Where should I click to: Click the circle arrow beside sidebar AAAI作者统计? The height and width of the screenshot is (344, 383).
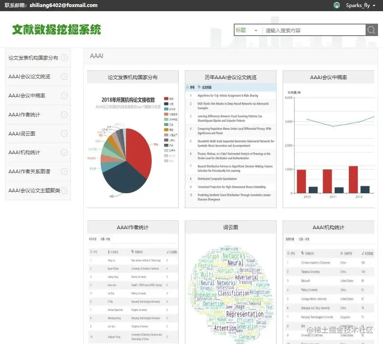pyautogui.click(x=64, y=114)
